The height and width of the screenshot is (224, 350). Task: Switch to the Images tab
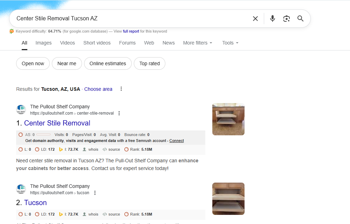43,43
